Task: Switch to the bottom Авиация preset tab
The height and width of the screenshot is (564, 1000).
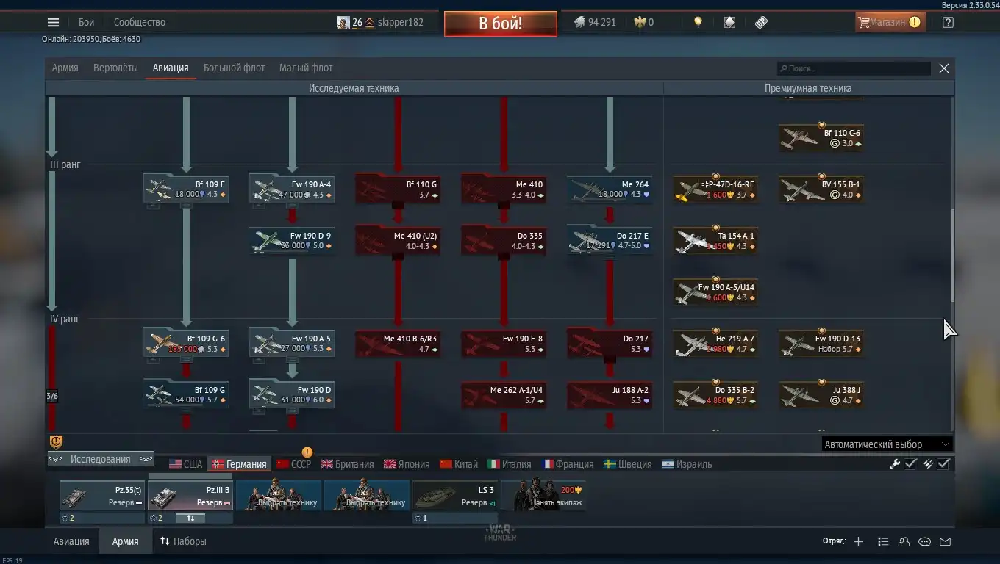Action: [71, 541]
